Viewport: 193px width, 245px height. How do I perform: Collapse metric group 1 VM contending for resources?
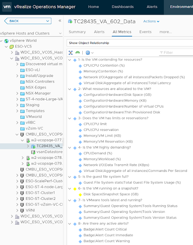pos(70,60)
